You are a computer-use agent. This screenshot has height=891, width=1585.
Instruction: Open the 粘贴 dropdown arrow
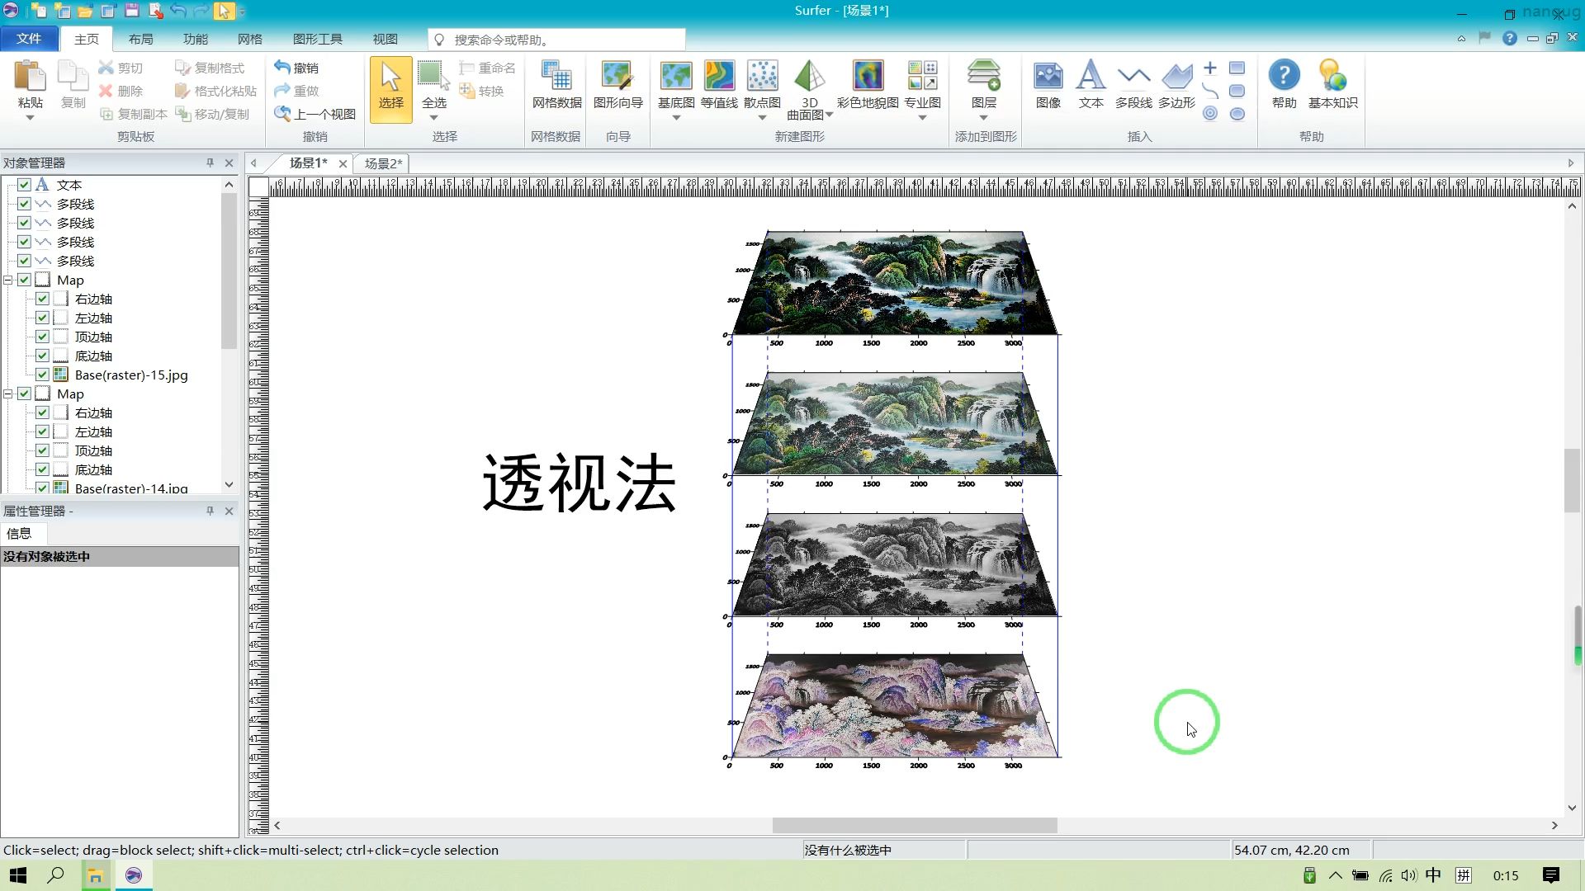pyautogui.click(x=30, y=118)
